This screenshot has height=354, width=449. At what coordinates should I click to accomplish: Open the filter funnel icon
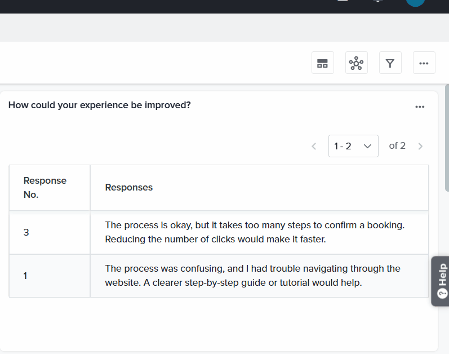point(390,63)
